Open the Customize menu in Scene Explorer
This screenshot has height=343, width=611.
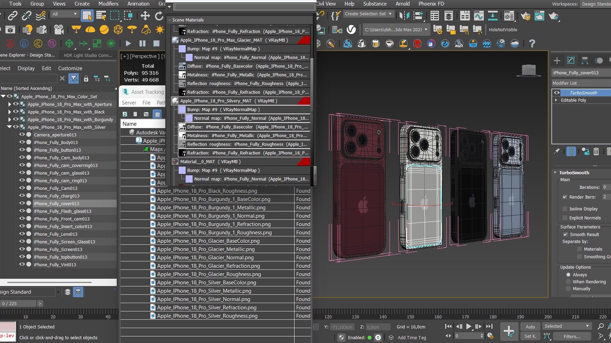pos(70,68)
